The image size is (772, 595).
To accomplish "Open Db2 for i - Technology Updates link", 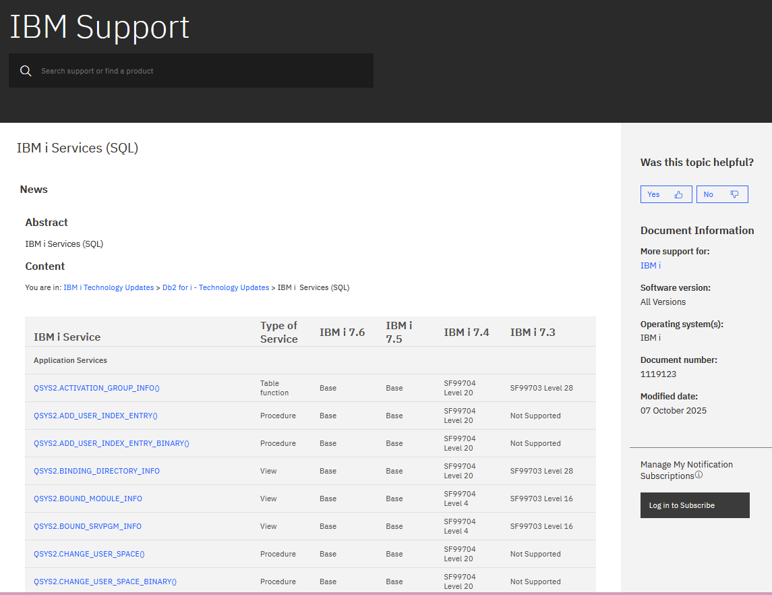I will click(x=216, y=287).
